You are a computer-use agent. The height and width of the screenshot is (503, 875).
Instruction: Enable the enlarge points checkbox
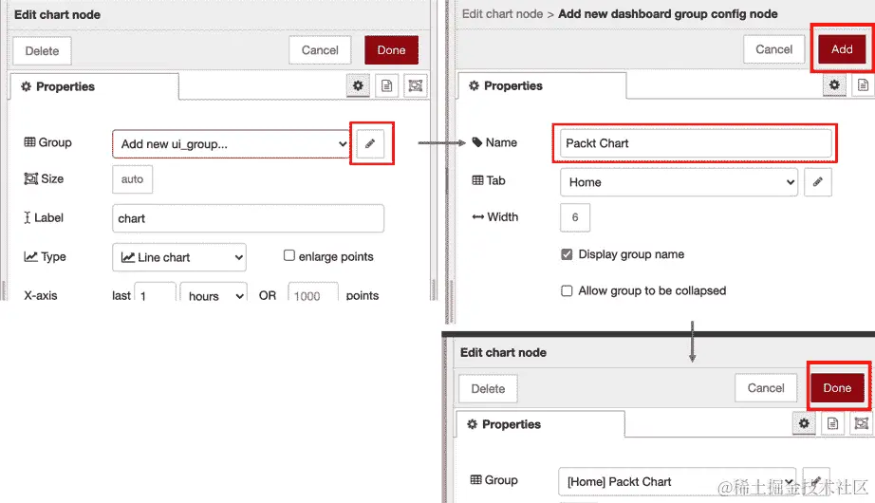click(x=289, y=255)
